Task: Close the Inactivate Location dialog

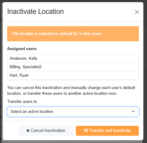Action: (137, 12)
